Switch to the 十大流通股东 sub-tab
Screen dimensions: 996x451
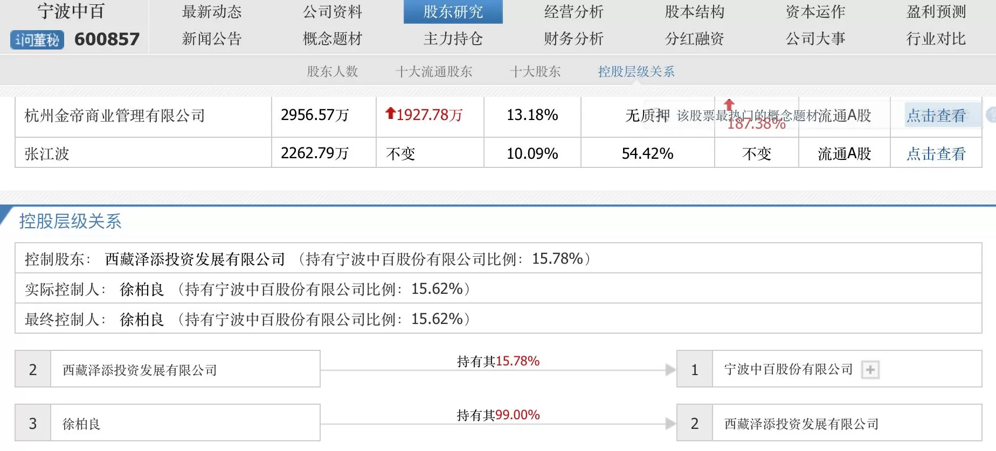click(434, 71)
